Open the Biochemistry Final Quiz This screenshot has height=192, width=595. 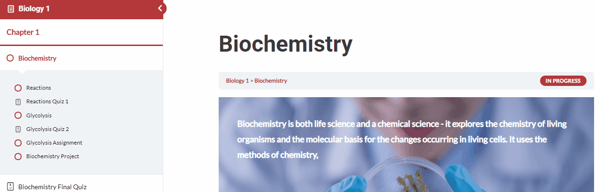(52, 187)
